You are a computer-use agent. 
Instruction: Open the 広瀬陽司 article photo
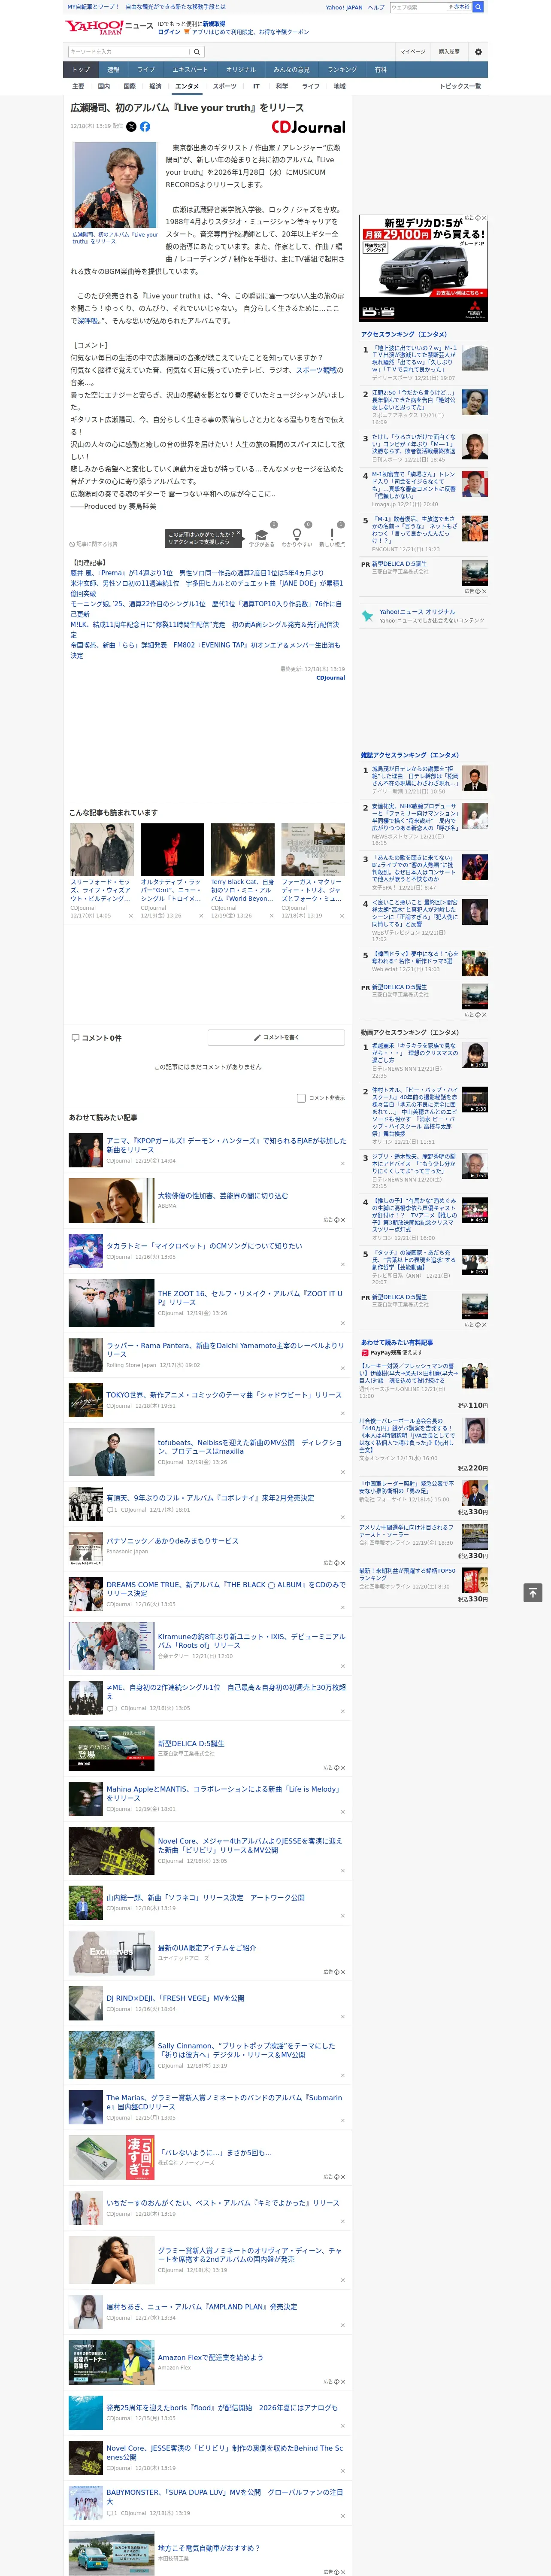coord(115,185)
